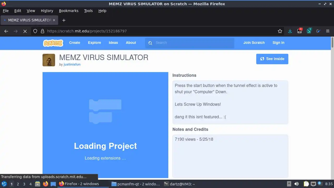This screenshot has width=334, height=188.
Task: Click the search magnifier icon
Action: pyautogui.click(x=150, y=43)
